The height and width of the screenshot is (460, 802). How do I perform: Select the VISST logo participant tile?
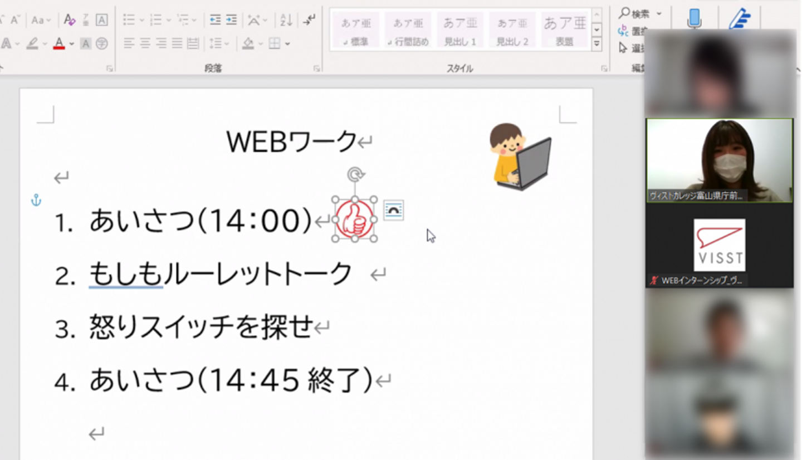[719, 246]
